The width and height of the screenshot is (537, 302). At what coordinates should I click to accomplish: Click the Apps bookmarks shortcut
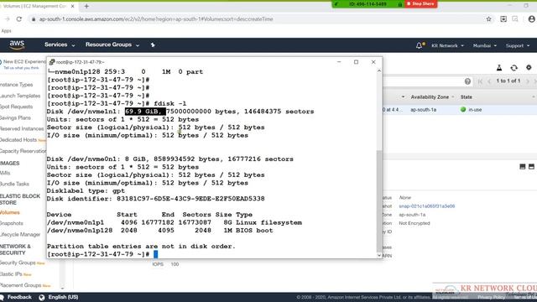coord(6,31)
